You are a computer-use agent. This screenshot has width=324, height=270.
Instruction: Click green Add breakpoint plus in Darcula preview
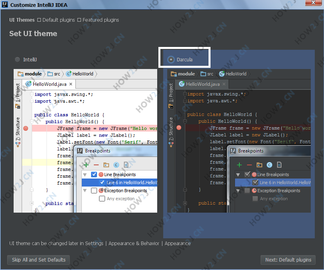coord(239,165)
